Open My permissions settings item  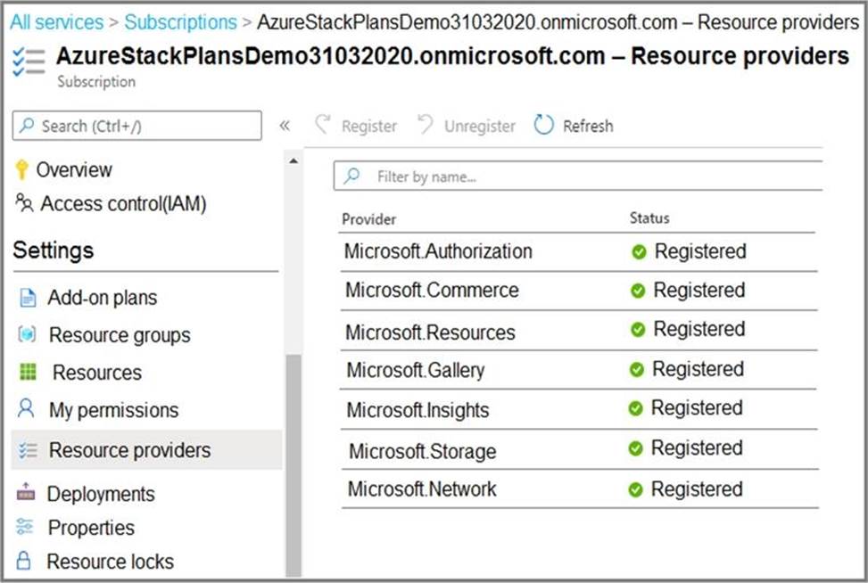(x=113, y=410)
